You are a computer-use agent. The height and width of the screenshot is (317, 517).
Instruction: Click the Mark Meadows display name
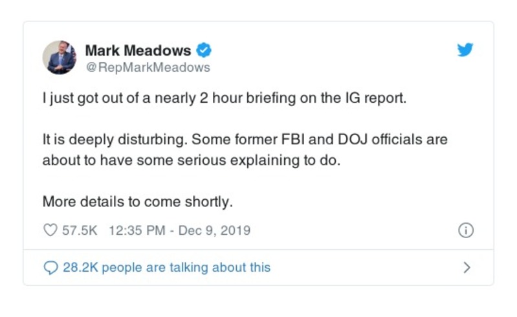[138, 50]
